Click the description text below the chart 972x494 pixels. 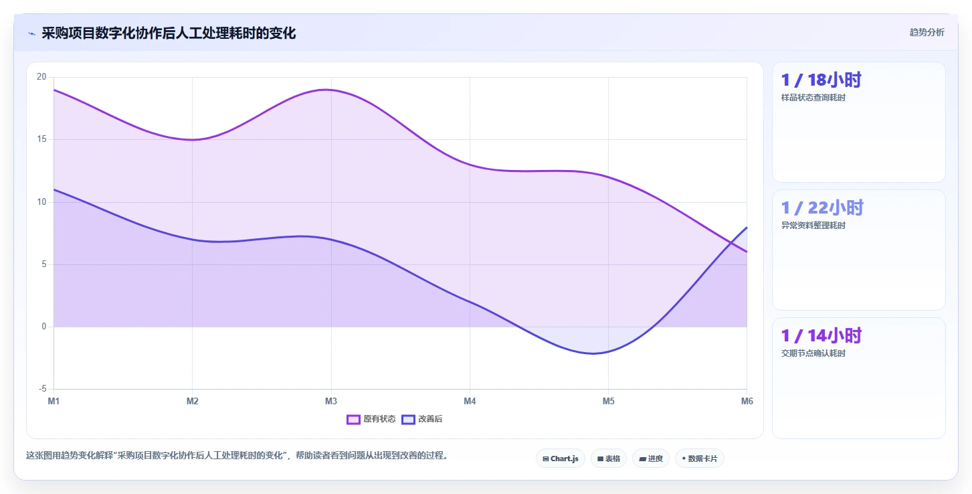237,456
